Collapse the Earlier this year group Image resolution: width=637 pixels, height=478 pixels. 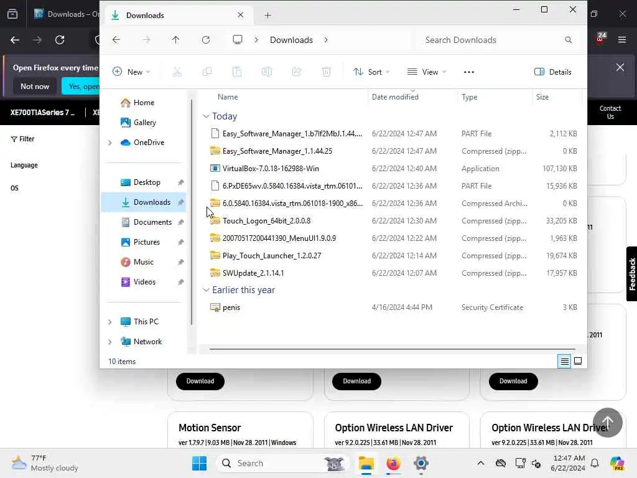pos(206,290)
